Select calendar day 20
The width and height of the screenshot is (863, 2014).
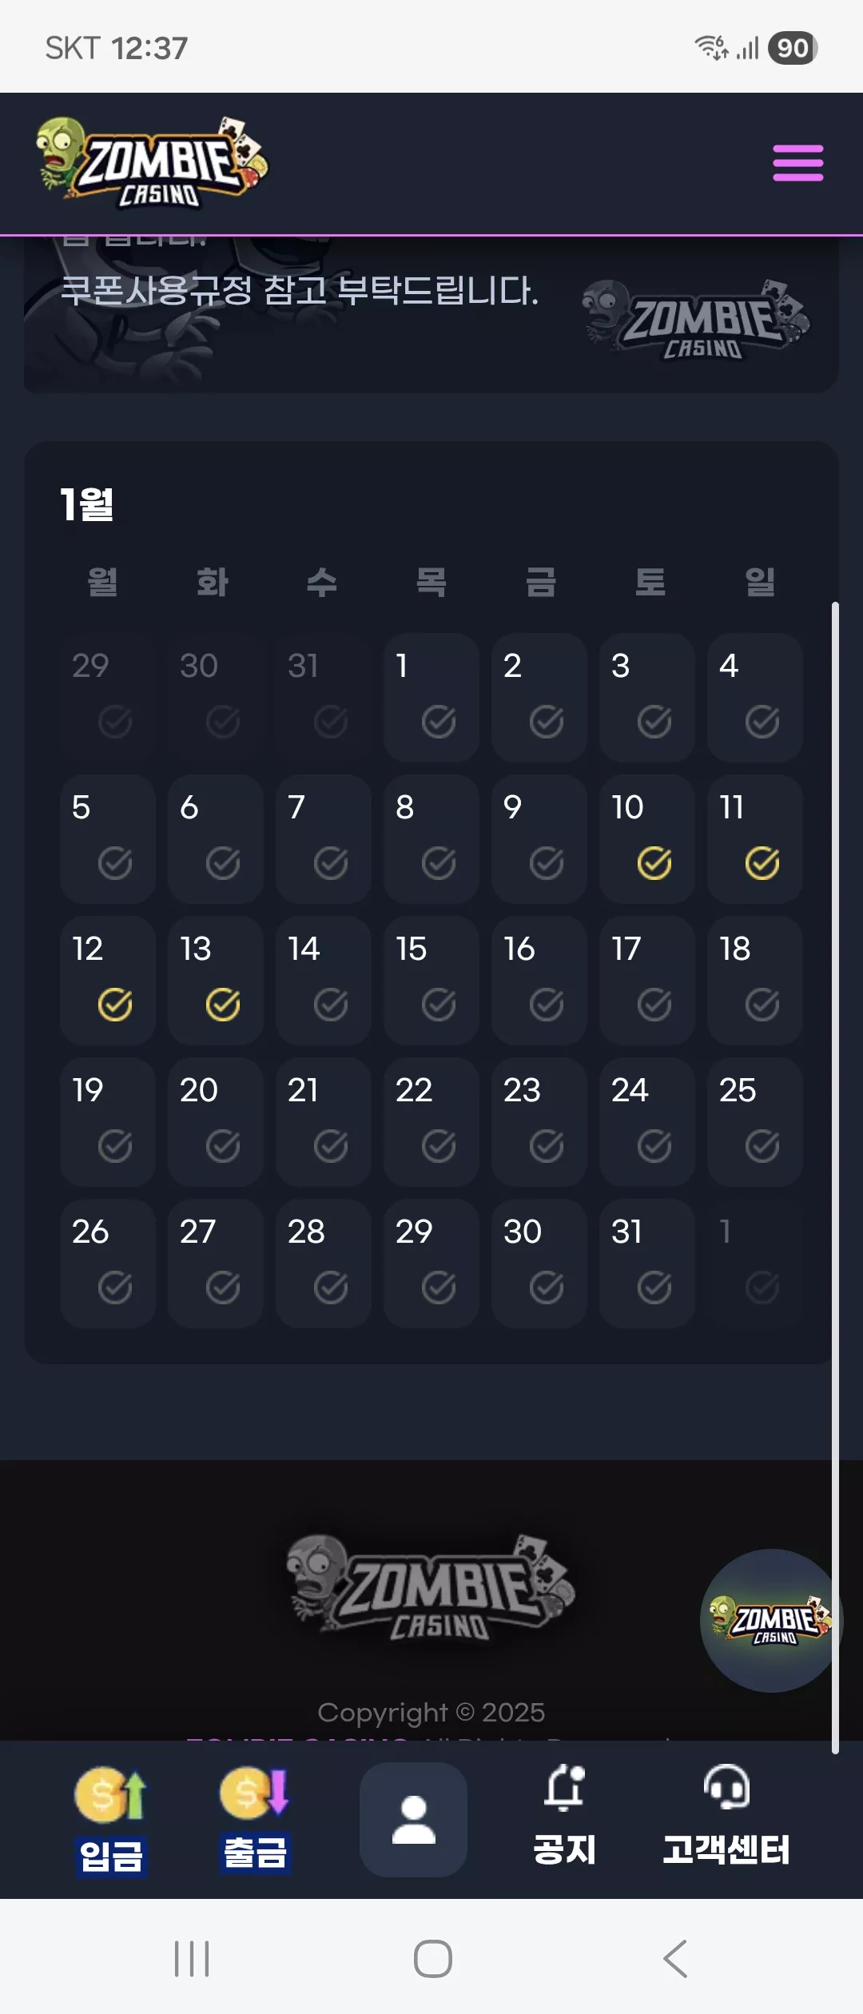[x=216, y=1122]
